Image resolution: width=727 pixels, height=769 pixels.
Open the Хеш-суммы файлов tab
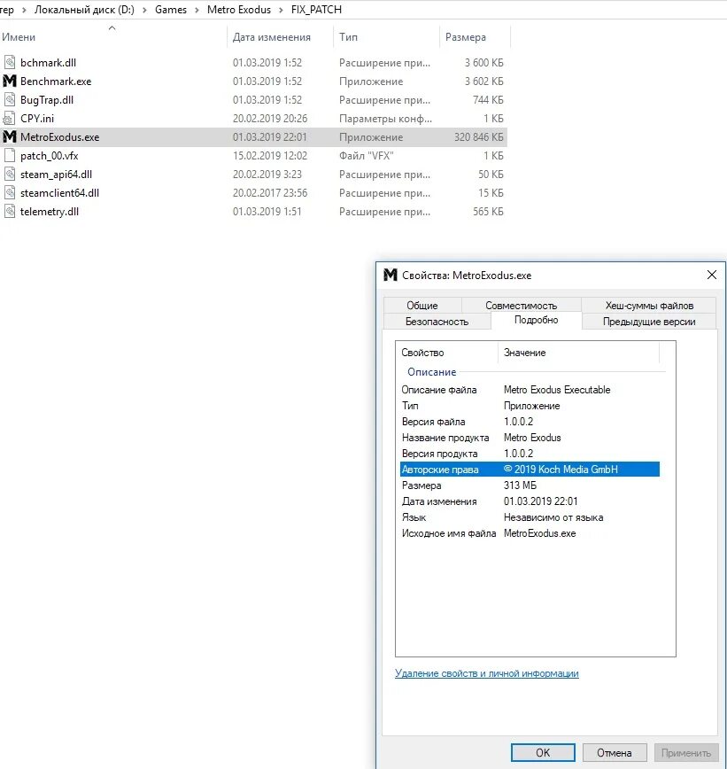649,306
